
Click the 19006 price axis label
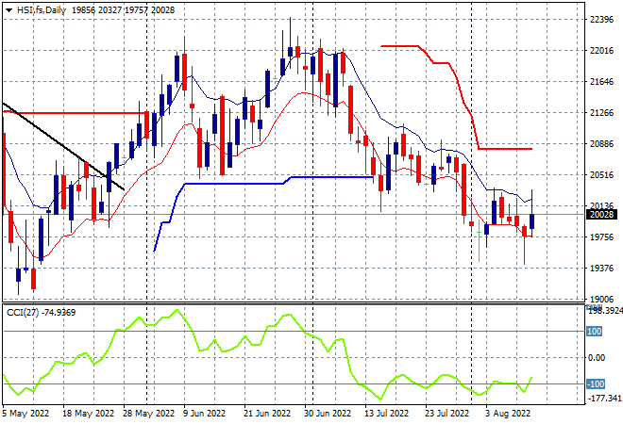(x=602, y=299)
